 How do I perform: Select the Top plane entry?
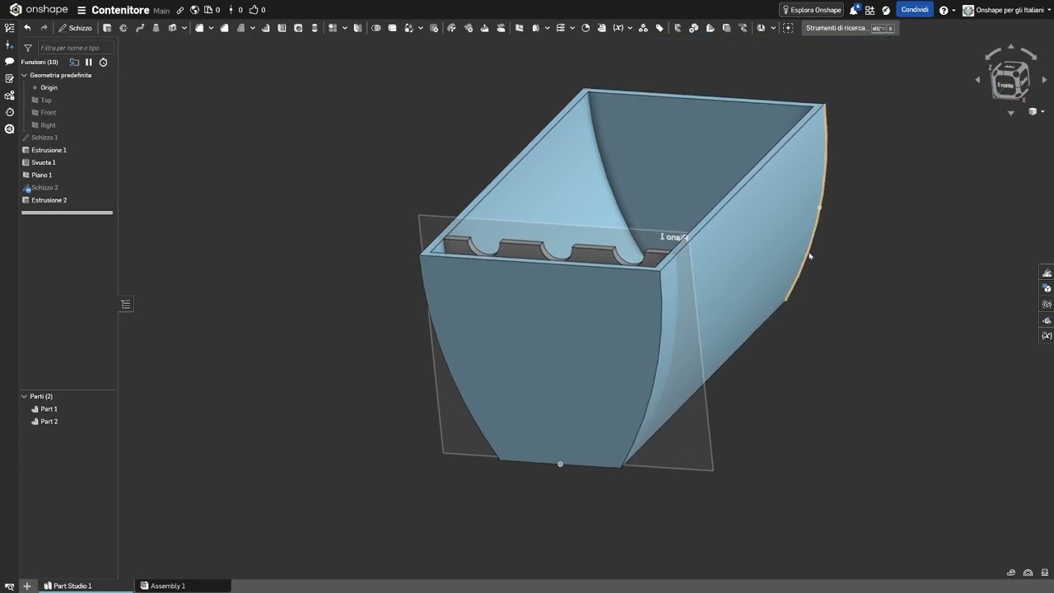pyautogui.click(x=45, y=100)
